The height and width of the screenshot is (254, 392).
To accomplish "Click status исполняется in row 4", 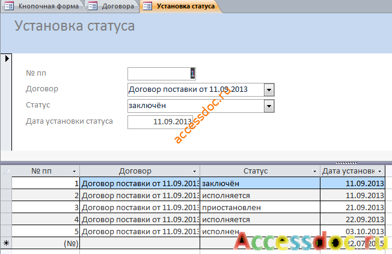I will 260,219.
